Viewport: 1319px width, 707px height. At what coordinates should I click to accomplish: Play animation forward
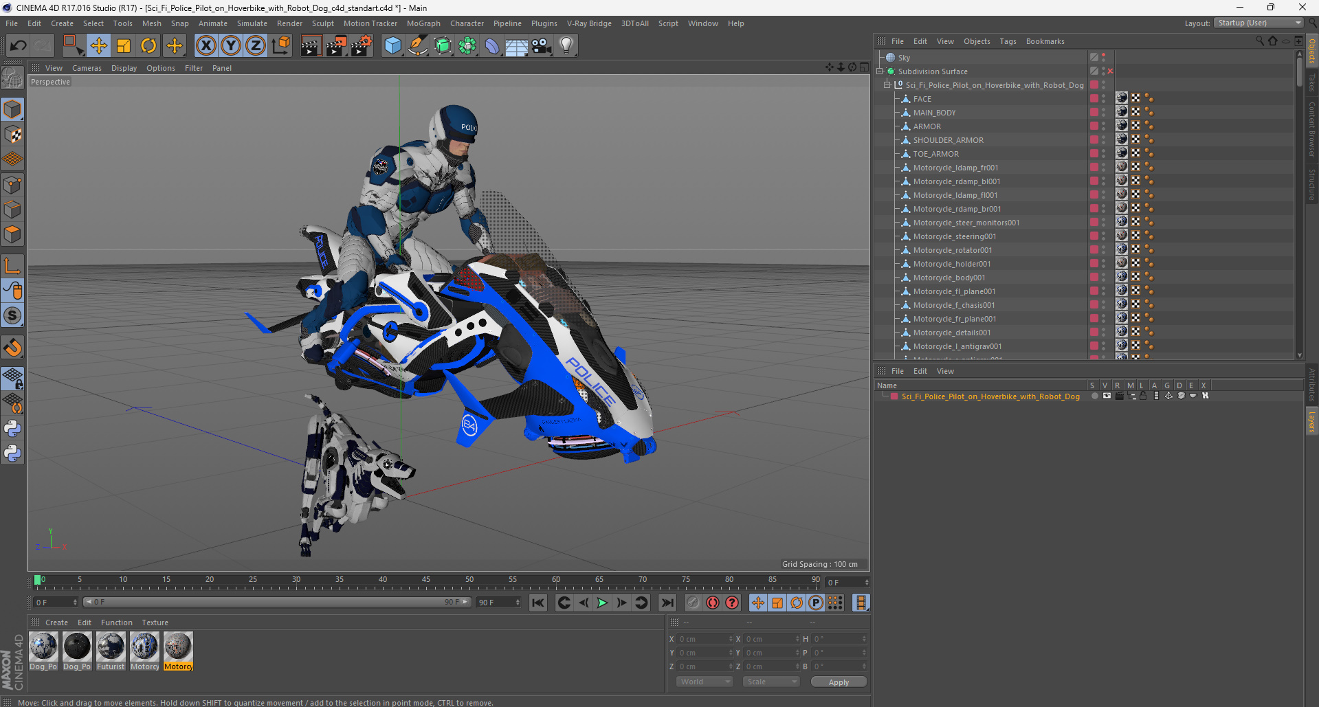pyautogui.click(x=602, y=603)
